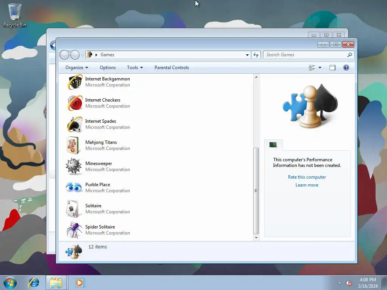Open the Windows Start orb
The width and height of the screenshot is (387, 290).
point(10,282)
